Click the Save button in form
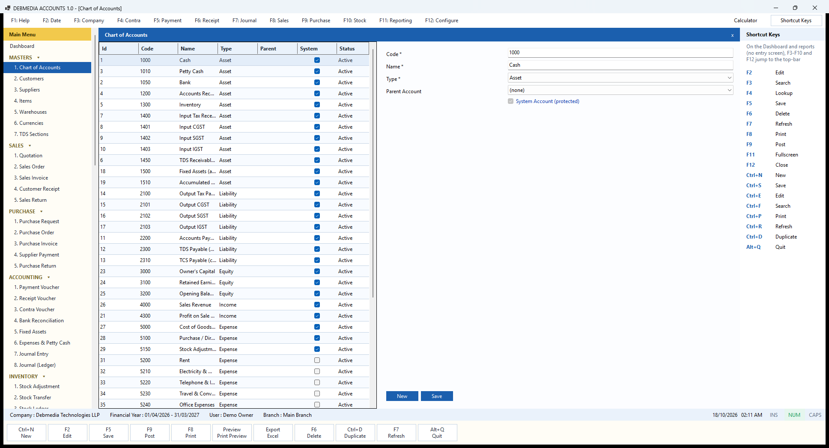The width and height of the screenshot is (829, 448). click(x=437, y=396)
